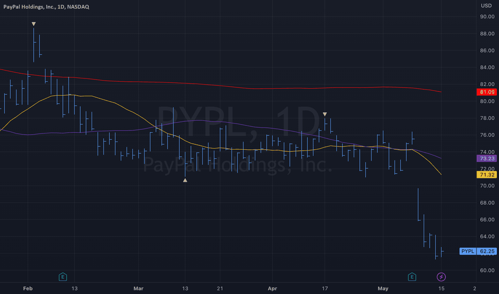The height and width of the screenshot is (294, 499).
Task: Click the up-triangle marker below March 13 low
Action: coord(185,180)
